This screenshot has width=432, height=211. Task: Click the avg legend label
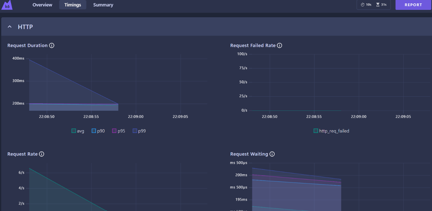coord(81,131)
